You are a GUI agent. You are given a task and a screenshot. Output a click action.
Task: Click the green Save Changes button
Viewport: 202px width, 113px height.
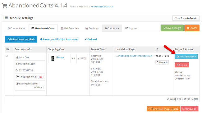click(x=172, y=28)
